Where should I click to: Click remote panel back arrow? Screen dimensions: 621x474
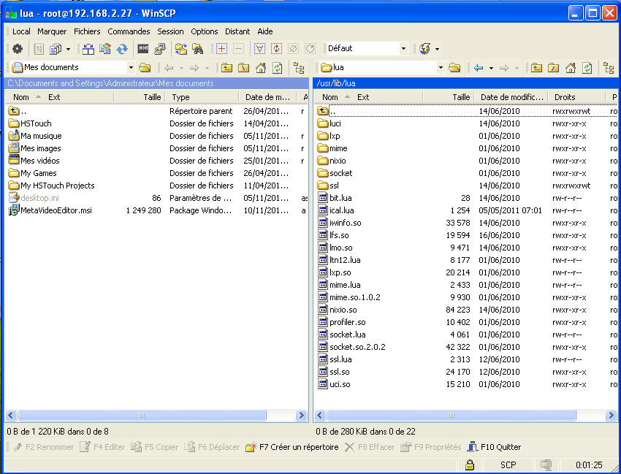click(479, 68)
